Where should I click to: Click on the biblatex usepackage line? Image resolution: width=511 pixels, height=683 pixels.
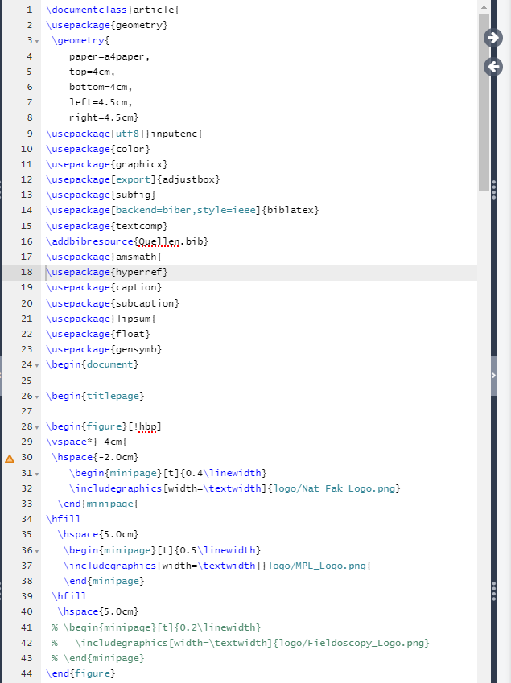183,210
